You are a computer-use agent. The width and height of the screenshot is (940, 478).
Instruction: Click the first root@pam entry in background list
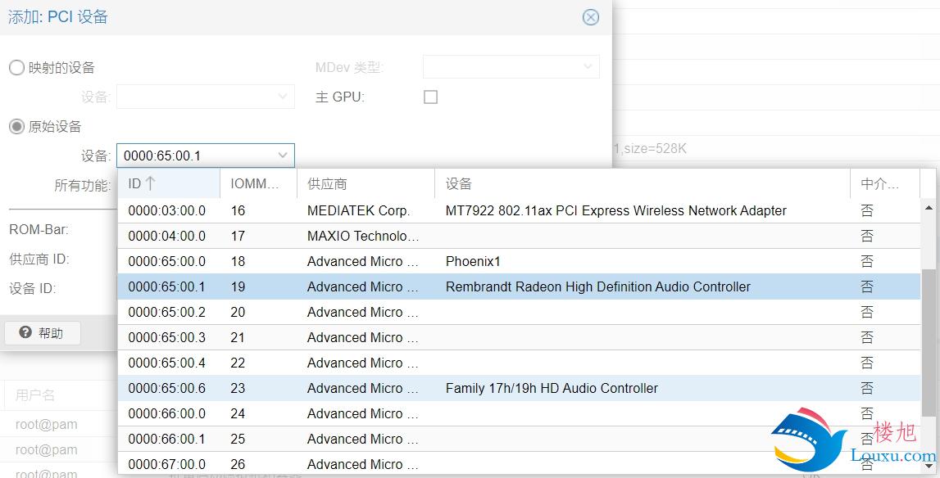pyautogui.click(x=46, y=425)
